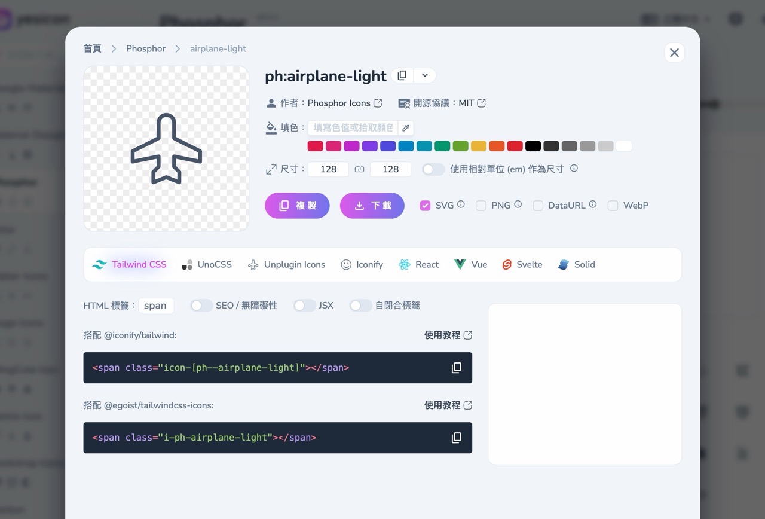The image size is (765, 519).
Task: Open the dropdown arrow beside icon name
Action: pyautogui.click(x=425, y=75)
